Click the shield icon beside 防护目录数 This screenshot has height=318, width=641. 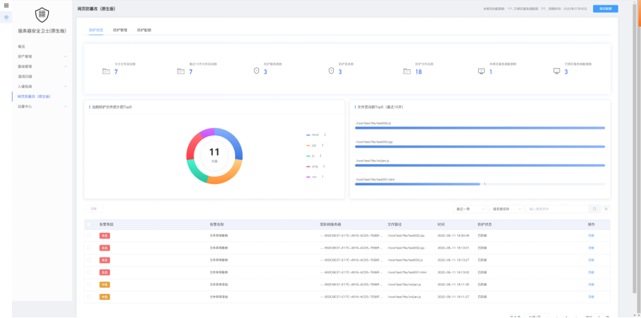click(x=331, y=71)
